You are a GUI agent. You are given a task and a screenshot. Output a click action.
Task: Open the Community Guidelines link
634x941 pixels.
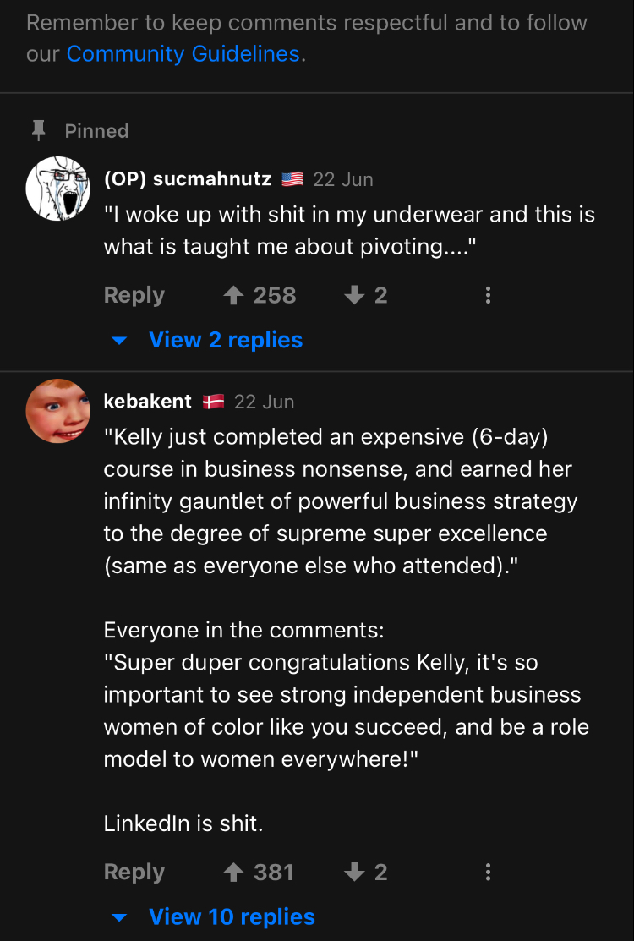183,54
